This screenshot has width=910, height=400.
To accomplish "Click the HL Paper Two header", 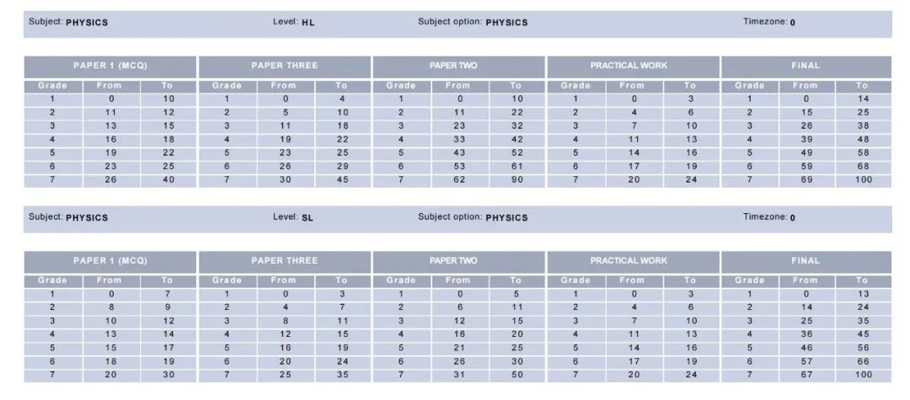I will coord(458,66).
